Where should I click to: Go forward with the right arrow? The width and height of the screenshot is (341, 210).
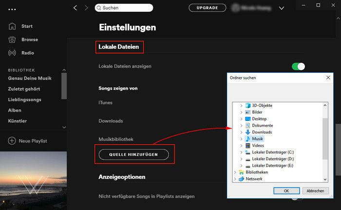[86, 8]
